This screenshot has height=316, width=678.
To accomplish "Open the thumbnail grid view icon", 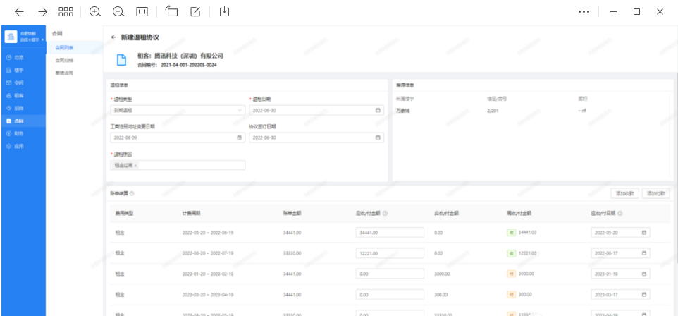I will tap(66, 11).
